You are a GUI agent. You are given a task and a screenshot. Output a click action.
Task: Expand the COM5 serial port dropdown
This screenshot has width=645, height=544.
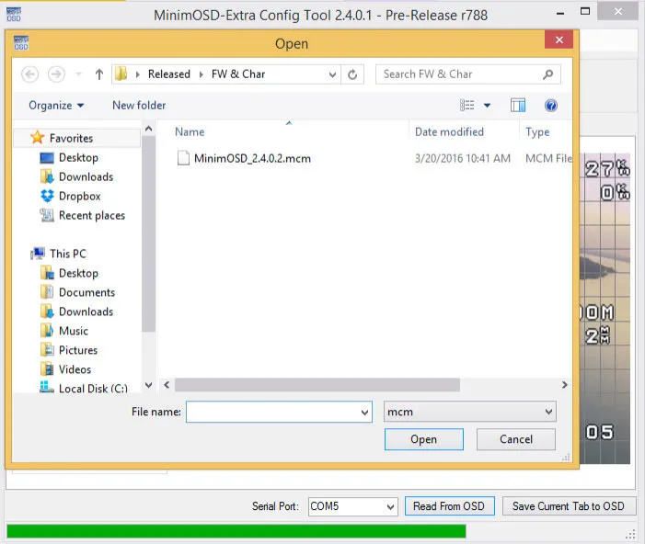(x=389, y=506)
